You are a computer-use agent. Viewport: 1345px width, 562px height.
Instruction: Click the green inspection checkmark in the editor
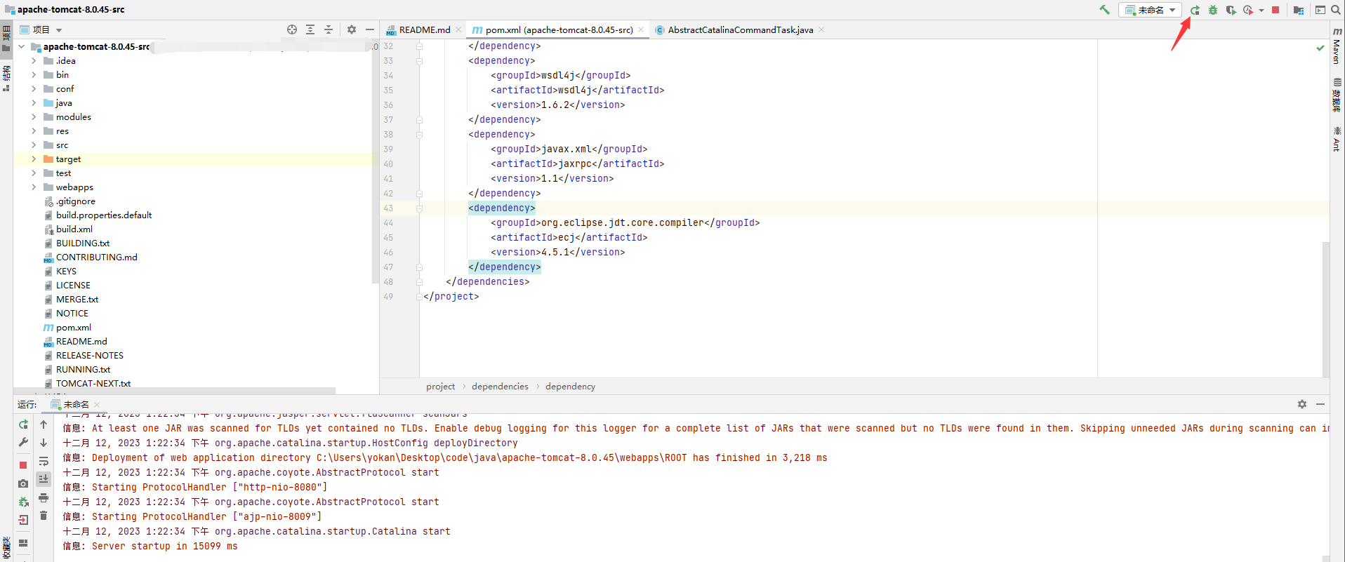(1320, 48)
